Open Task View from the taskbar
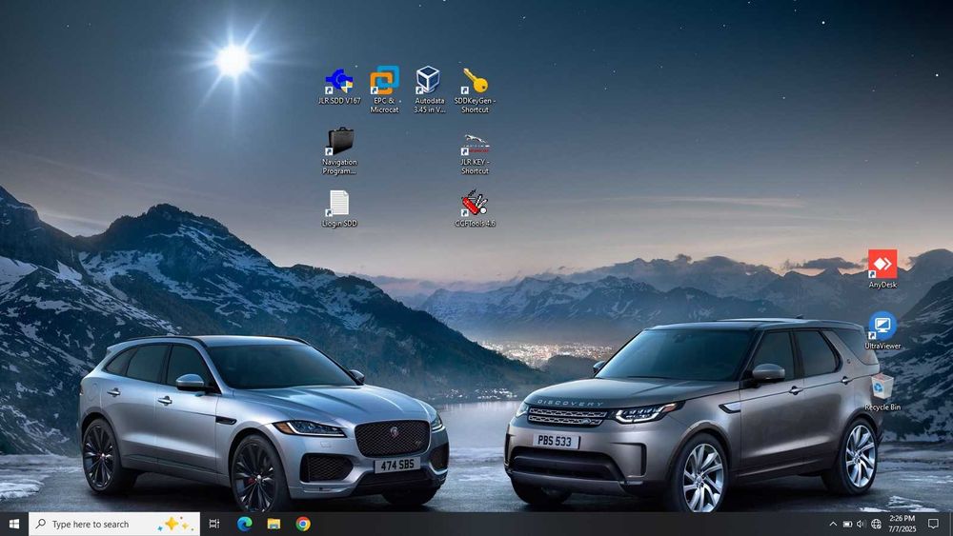The height and width of the screenshot is (536, 953). (x=213, y=524)
